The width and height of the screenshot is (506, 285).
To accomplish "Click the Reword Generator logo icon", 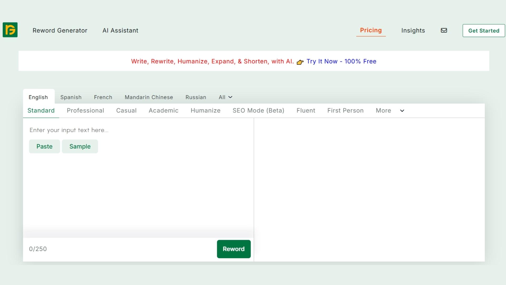I will tap(10, 30).
